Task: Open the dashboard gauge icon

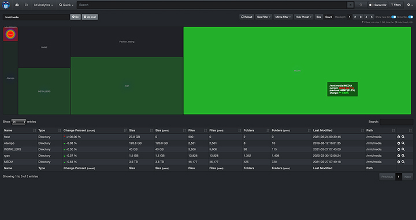Action: 17,5
